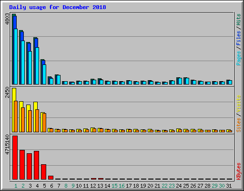Click the 'Pages' legend label
This screenshot has height=191, width=244.
[x=238, y=58]
